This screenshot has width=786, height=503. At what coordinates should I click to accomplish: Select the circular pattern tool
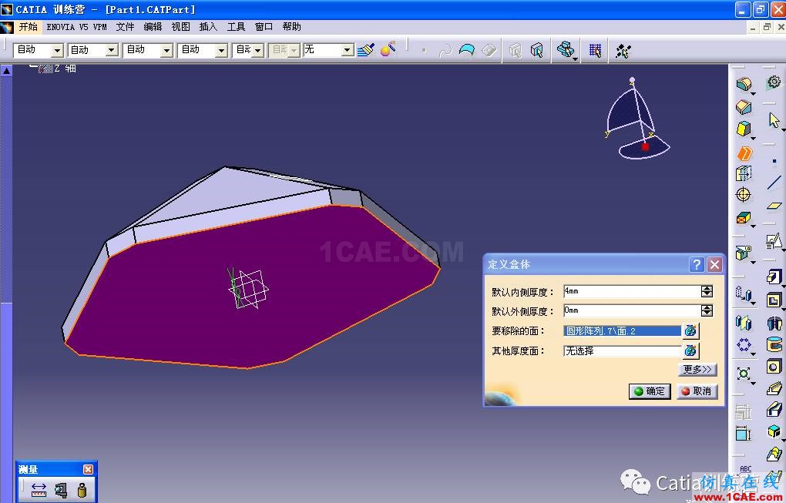(x=744, y=344)
